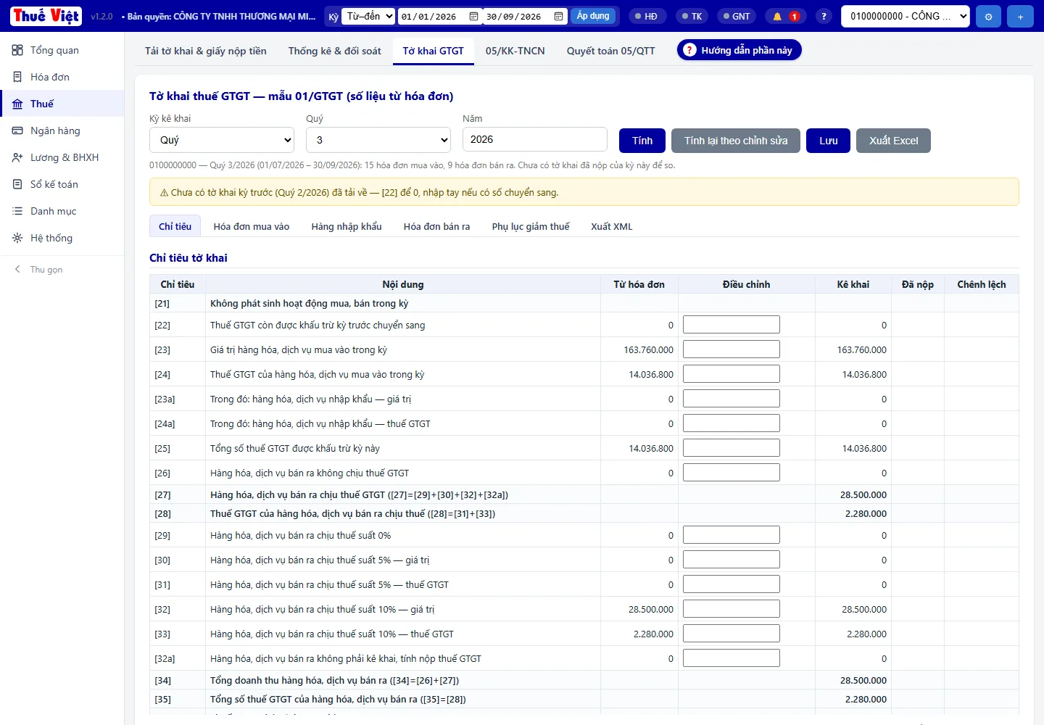Toggle the GNT status pill

tap(737, 16)
